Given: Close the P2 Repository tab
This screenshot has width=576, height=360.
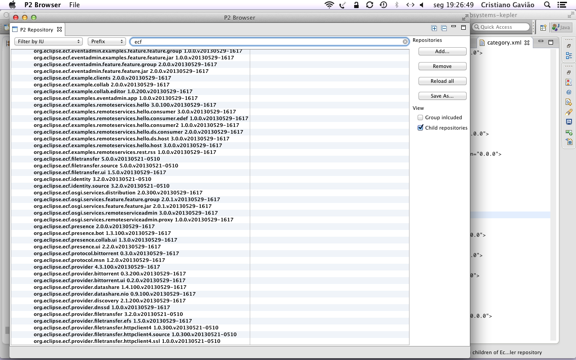Looking at the screenshot, I should tap(59, 30).
